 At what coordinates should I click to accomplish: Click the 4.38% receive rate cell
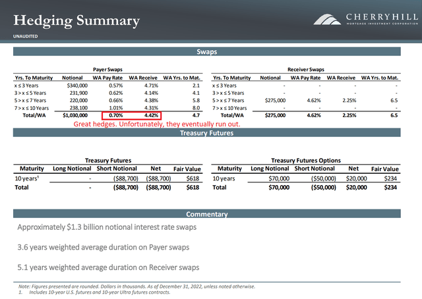coord(151,101)
